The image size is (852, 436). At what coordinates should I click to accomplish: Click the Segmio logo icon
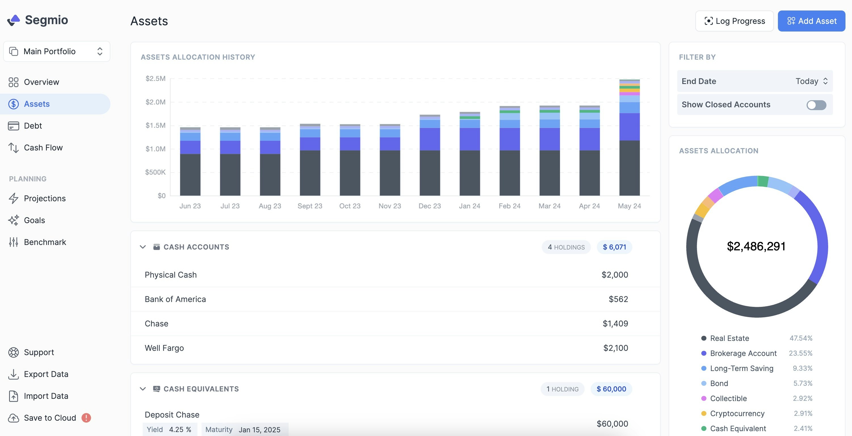pos(14,20)
